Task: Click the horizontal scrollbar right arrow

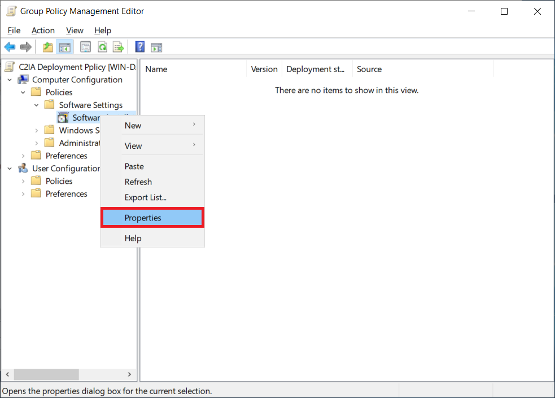Action: [129, 374]
